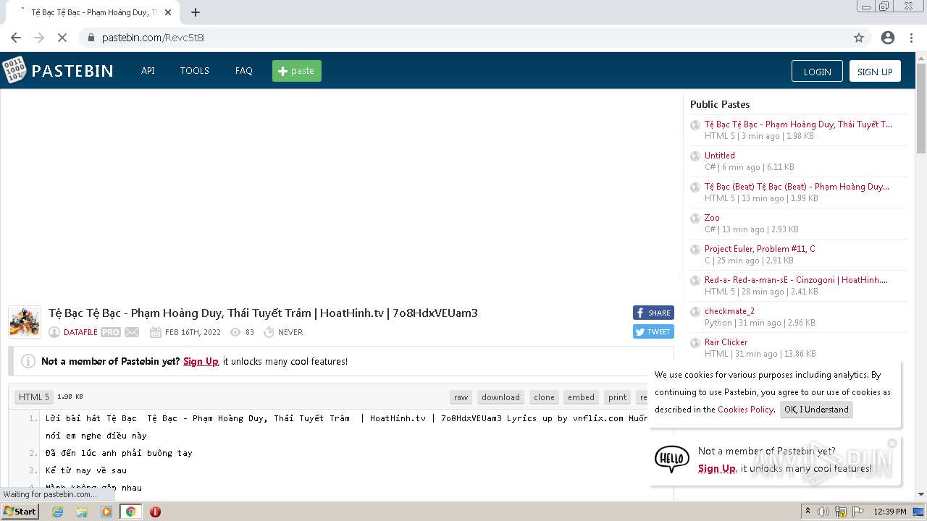This screenshot has height=521, width=927.
Task: Select Chrome in the taskbar
Action: pyautogui.click(x=130, y=512)
